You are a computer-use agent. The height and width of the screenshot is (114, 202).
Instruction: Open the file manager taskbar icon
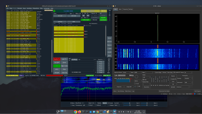coord(94,112)
